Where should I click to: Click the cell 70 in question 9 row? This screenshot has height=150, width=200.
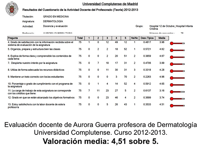[x=125, y=77]
